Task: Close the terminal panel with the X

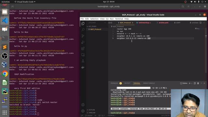Action: tap(204, 83)
